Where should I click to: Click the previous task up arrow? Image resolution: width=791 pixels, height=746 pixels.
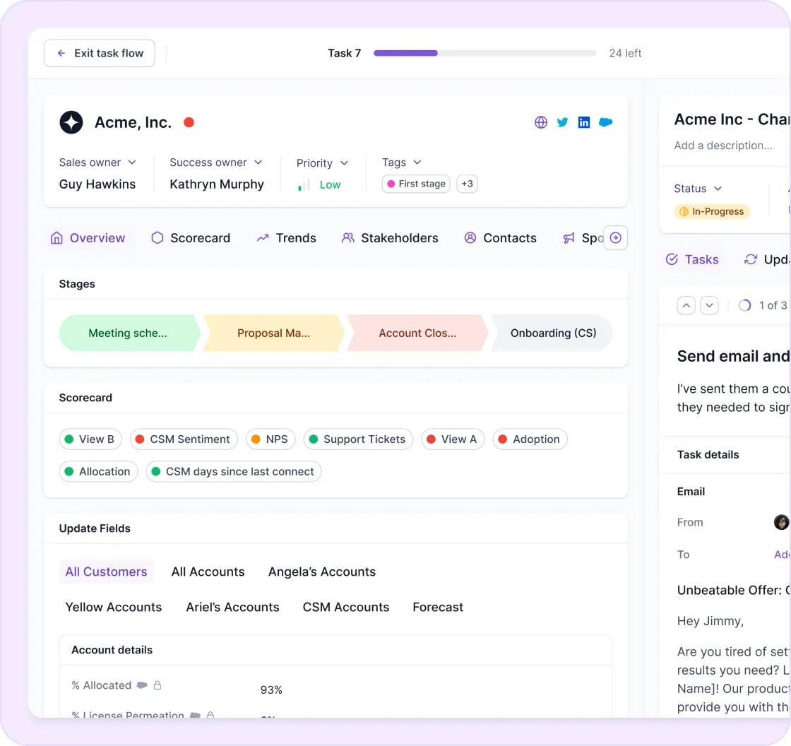(x=686, y=305)
